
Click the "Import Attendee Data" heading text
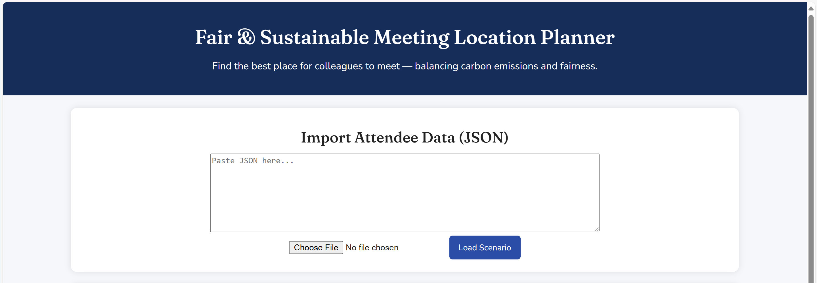(378, 137)
